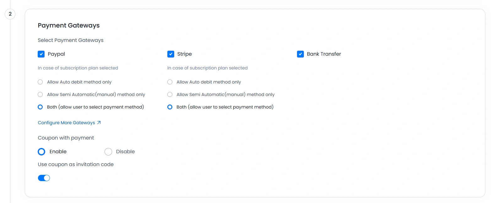Click the Paypal checkbox checkmark icon

point(41,54)
